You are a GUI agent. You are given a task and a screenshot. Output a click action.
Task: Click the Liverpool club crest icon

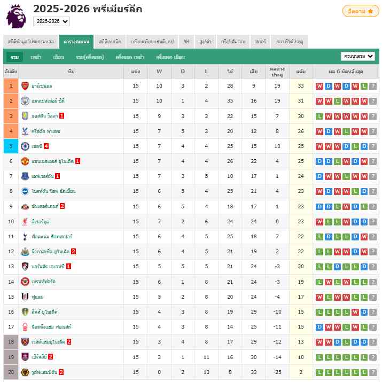coord(25,221)
